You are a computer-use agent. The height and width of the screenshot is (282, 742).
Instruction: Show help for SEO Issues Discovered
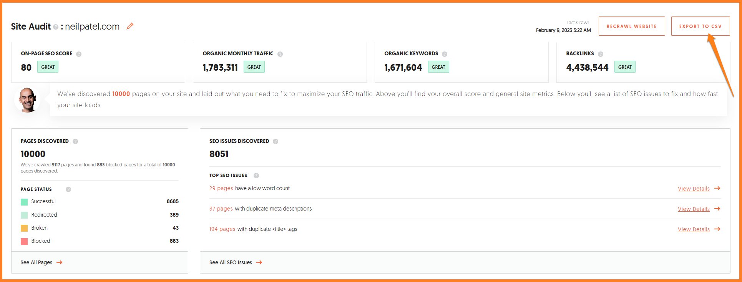coord(276,141)
